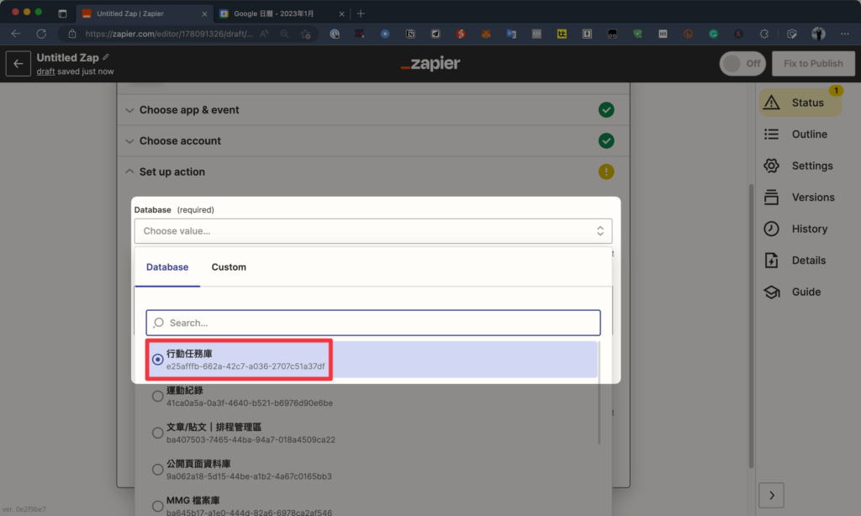Collapse the right sidebar chevron
The width and height of the screenshot is (861, 516).
tap(772, 495)
